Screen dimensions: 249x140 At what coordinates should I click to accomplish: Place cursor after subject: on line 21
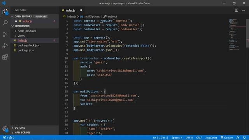click(94, 104)
